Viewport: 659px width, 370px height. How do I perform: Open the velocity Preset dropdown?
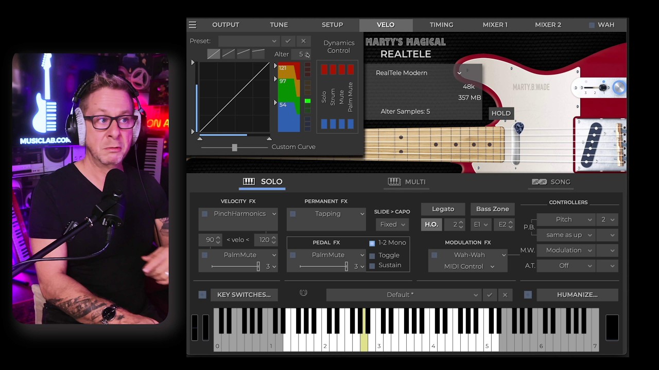point(248,41)
